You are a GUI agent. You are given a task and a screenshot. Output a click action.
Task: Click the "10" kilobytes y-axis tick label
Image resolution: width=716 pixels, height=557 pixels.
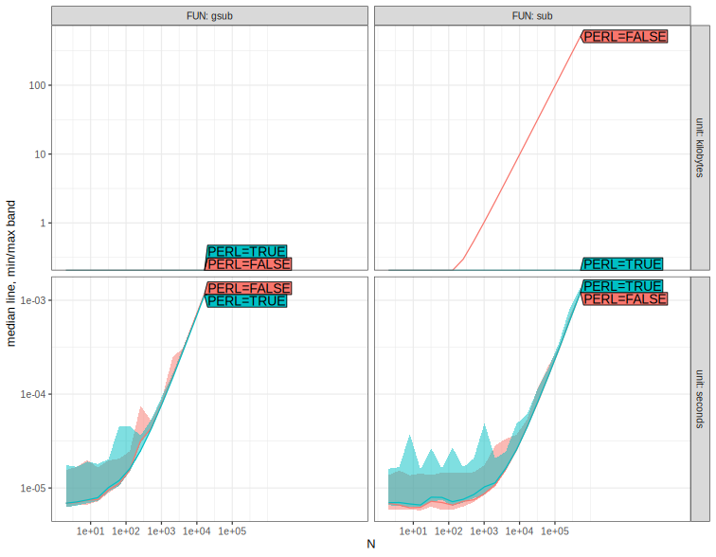coord(40,154)
